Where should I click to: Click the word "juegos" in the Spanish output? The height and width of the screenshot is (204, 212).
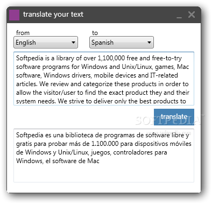tap(101, 152)
